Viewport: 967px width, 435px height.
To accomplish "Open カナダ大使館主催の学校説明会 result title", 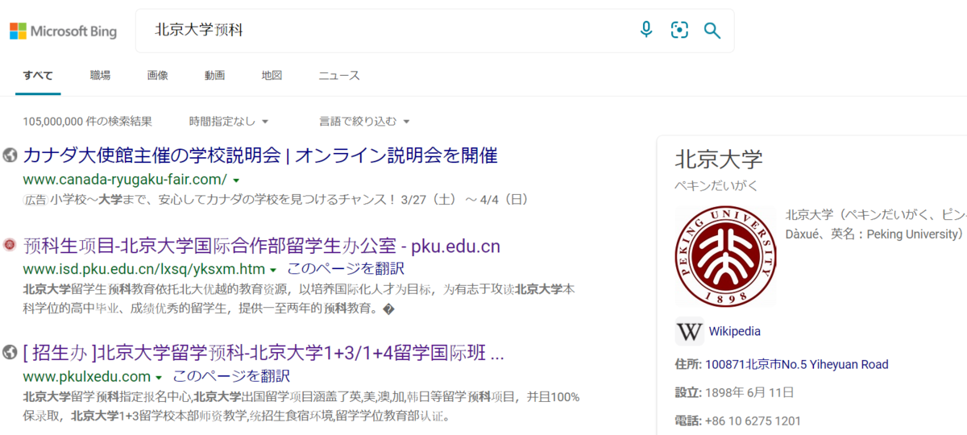I will coord(260,155).
